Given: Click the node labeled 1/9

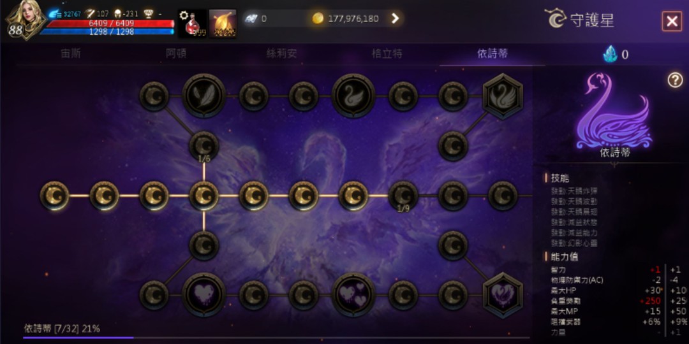Looking at the screenshot, I should coord(403,196).
